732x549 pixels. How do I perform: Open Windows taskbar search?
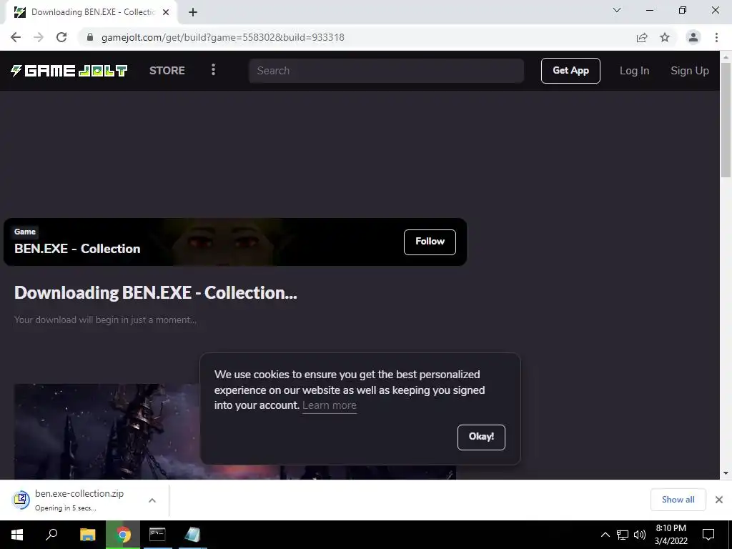[51, 535]
